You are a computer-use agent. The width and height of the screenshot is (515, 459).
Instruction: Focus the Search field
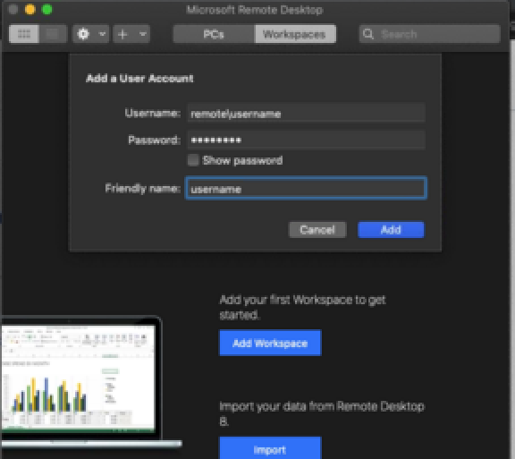(429, 34)
